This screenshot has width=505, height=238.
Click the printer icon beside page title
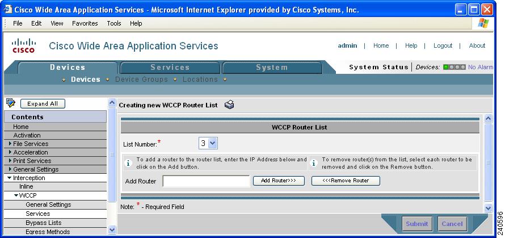[x=229, y=105]
